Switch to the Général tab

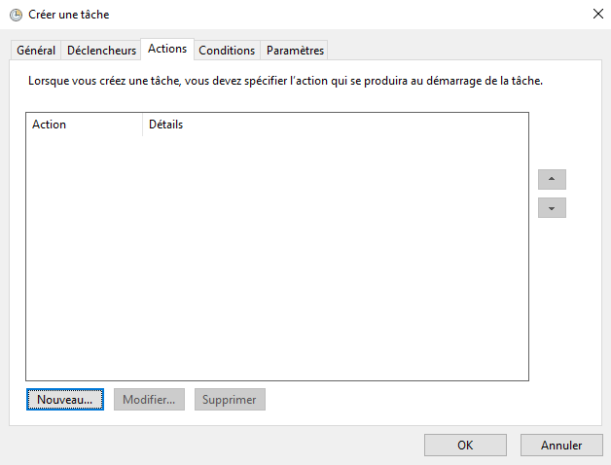[36, 51]
